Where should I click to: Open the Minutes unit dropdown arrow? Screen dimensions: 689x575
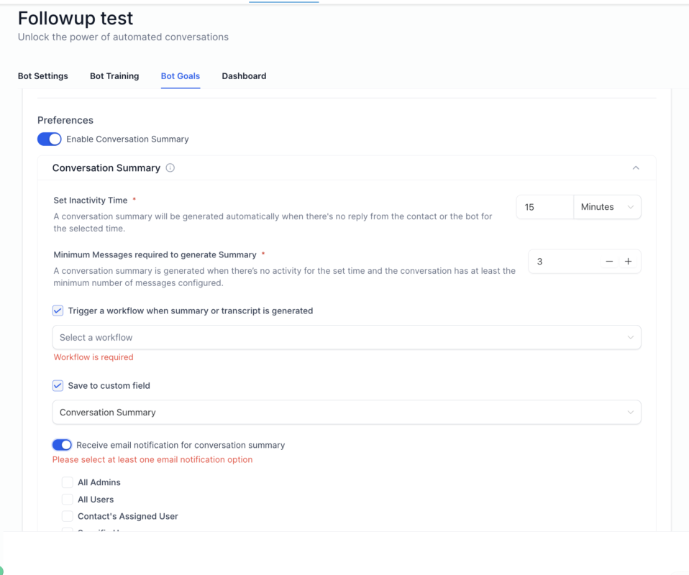click(632, 207)
